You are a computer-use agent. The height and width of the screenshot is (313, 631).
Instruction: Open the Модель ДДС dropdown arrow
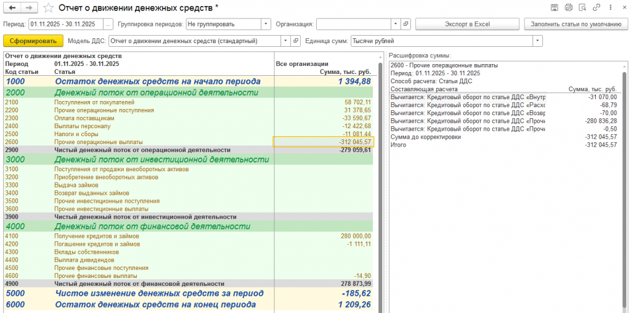[286, 41]
